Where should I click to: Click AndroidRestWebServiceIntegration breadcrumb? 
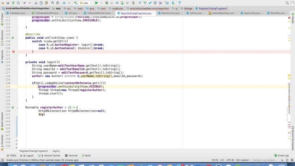(28, 8)
